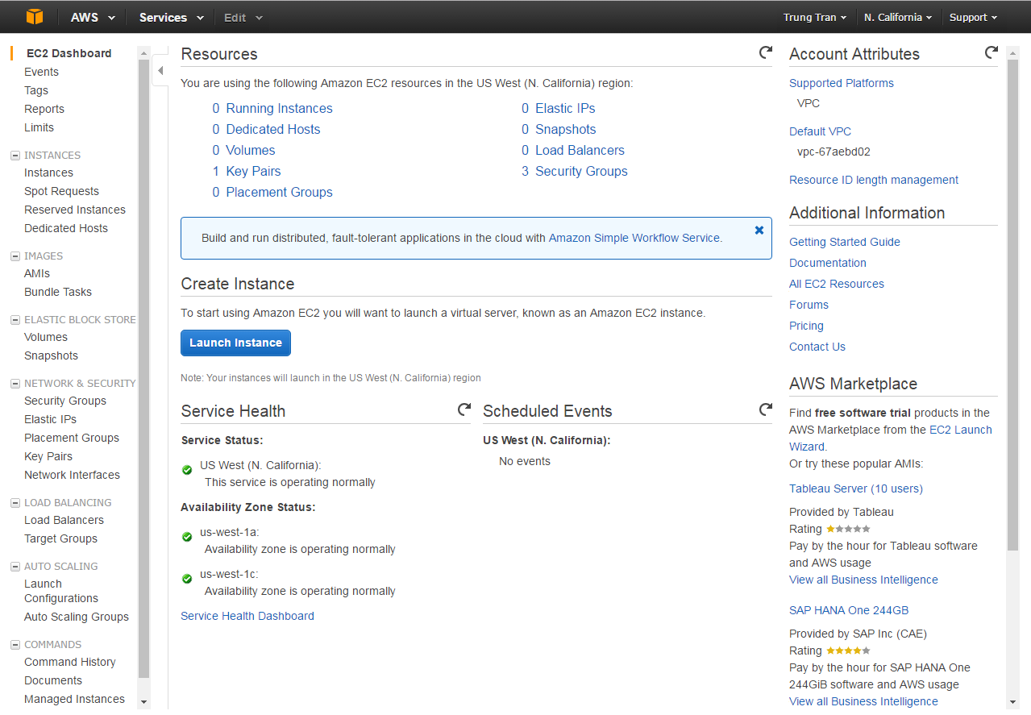Viewport: 1031px width, 715px height.
Task: Open the Running Instances resource link
Action: pos(279,108)
